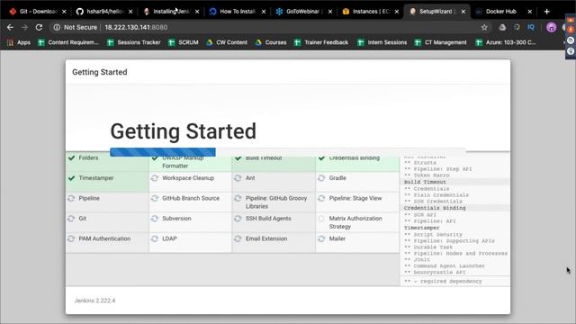Click the Mailer plugin pending icon
576x324 pixels.
(321, 238)
